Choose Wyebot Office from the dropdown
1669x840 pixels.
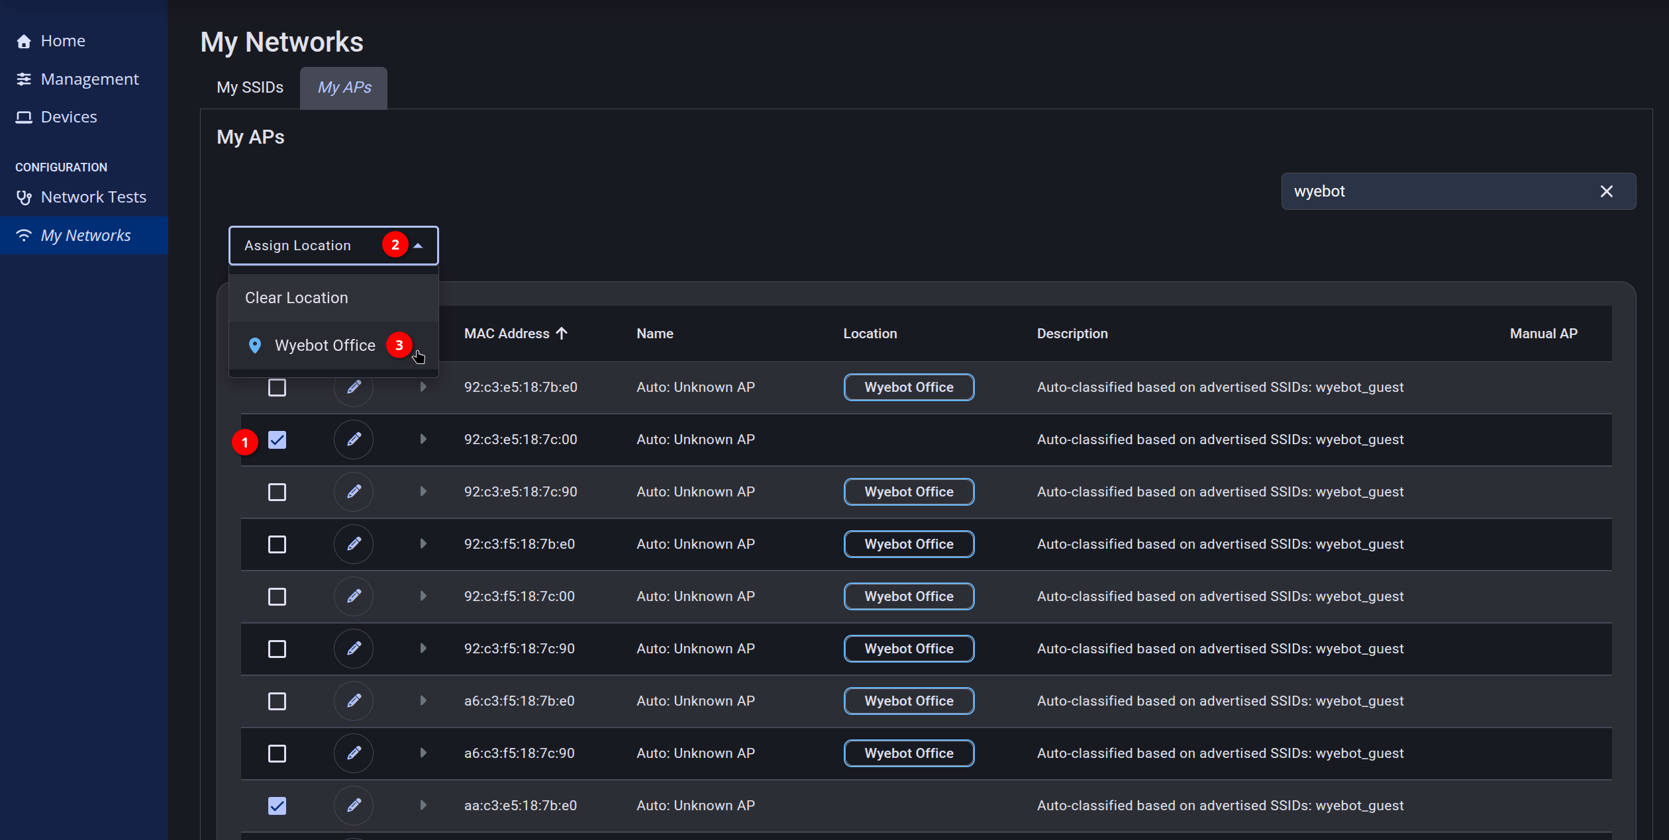click(x=334, y=346)
